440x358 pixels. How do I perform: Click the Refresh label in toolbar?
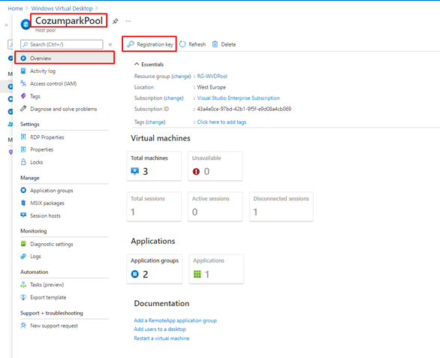[x=197, y=44]
